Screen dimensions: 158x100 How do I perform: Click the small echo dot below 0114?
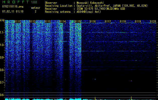(x=66, y=80)
